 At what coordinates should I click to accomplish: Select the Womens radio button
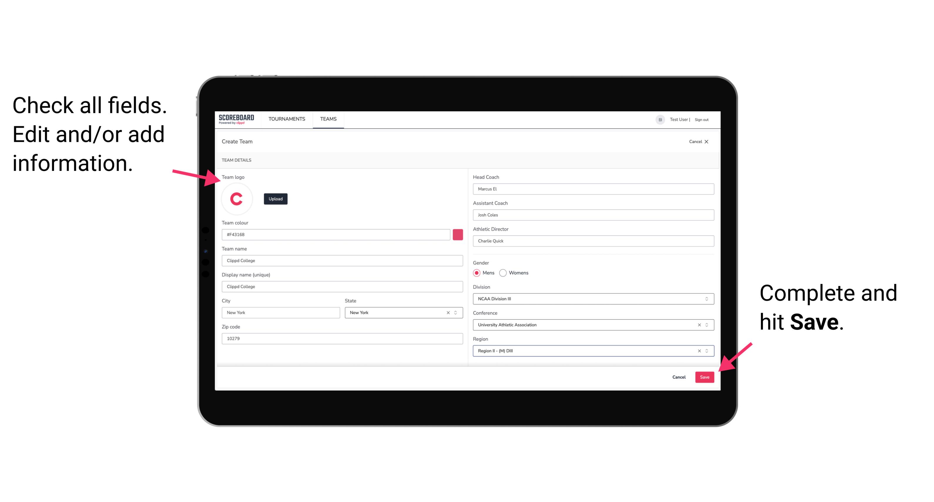tap(505, 273)
